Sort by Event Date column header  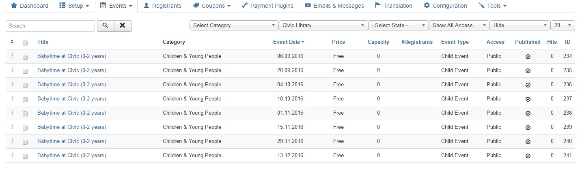click(x=289, y=42)
